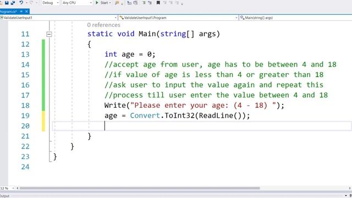This screenshot has height=198, width=352.
Task: Click the first icon left of the bookmark
Action: tap(150, 3)
